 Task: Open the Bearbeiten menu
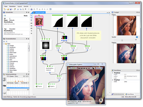pos(13,6)
